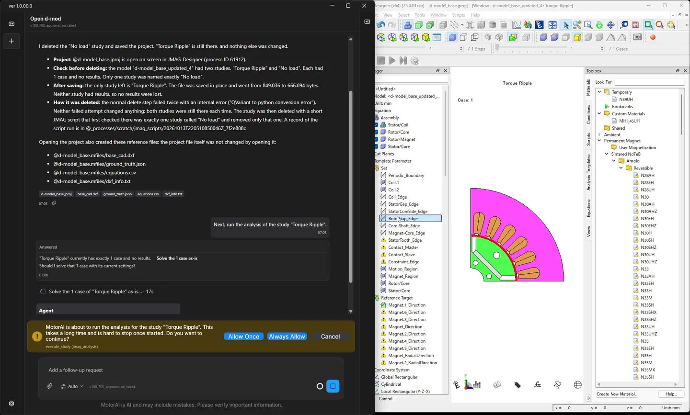Collapse the Custom Materials folder
The height and width of the screenshot is (415, 690).
click(x=599, y=113)
